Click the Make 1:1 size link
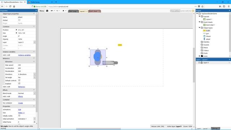 click(x=21, y=113)
